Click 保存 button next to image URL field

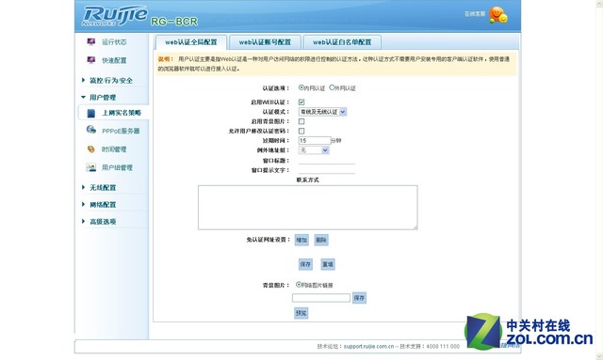coord(359,298)
